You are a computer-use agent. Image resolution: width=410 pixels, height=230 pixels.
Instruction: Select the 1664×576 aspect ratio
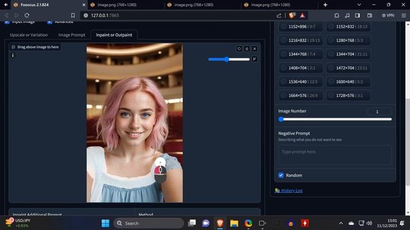[x=300, y=96]
